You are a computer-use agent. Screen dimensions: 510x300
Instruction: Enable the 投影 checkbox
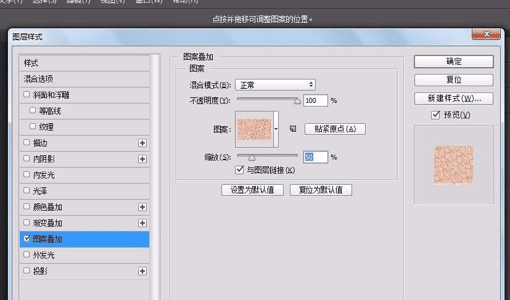[x=27, y=270]
